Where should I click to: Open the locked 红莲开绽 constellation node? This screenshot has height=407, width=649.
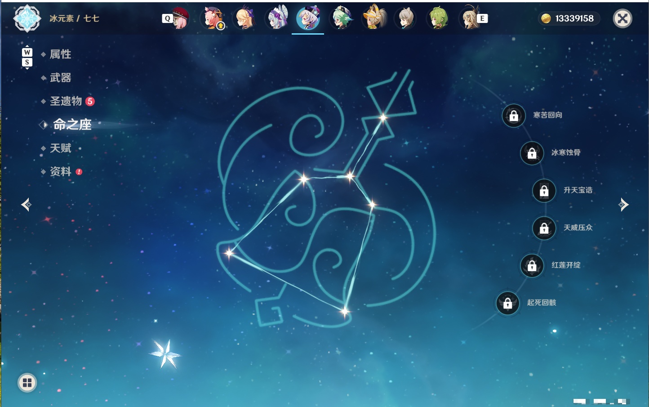coord(532,265)
